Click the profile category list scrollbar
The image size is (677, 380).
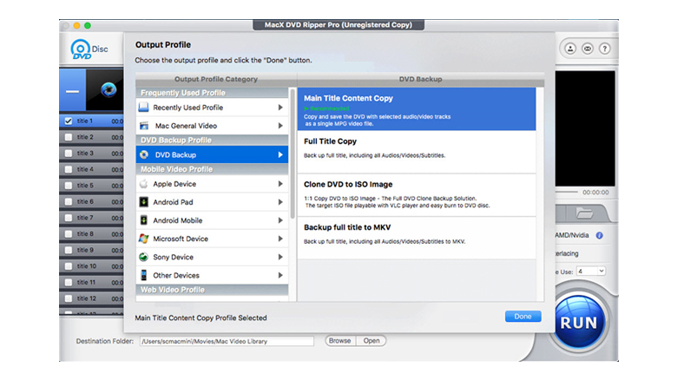[x=292, y=154]
